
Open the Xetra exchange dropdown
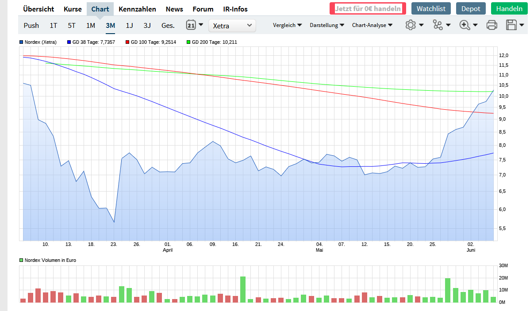(x=232, y=26)
